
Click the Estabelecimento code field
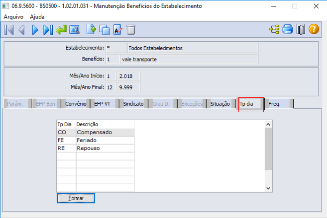[116, 48]
